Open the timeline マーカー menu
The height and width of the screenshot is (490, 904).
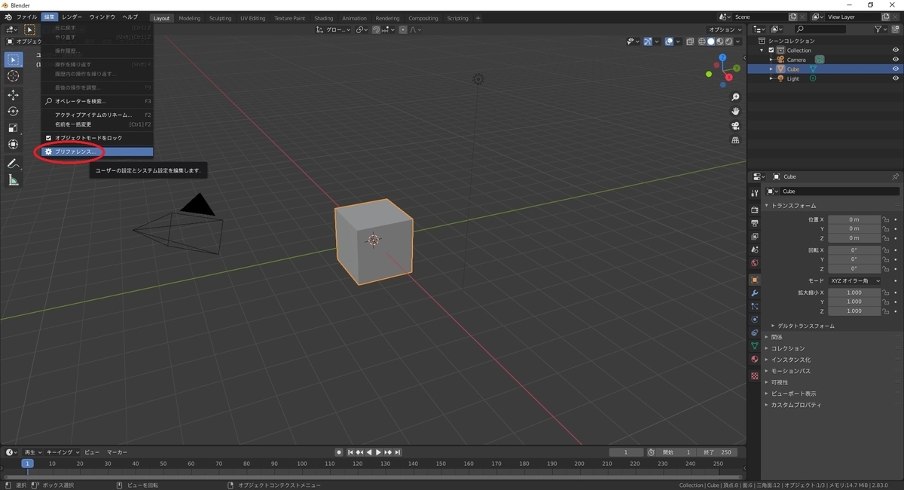point(117,452)
